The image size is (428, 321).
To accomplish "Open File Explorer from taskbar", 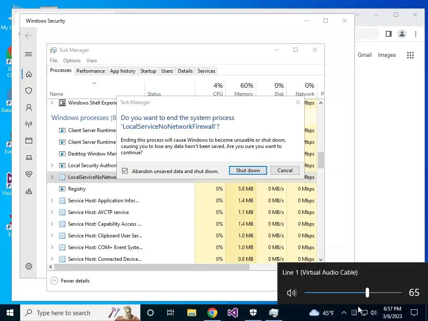I will tap(191, 313).
